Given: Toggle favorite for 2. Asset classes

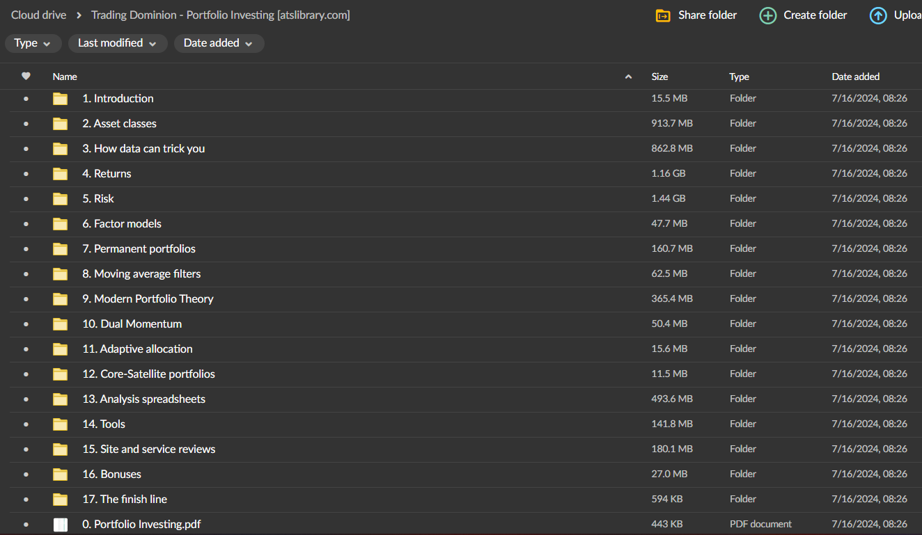Looking at the screenshot, I should coord(26,123).
